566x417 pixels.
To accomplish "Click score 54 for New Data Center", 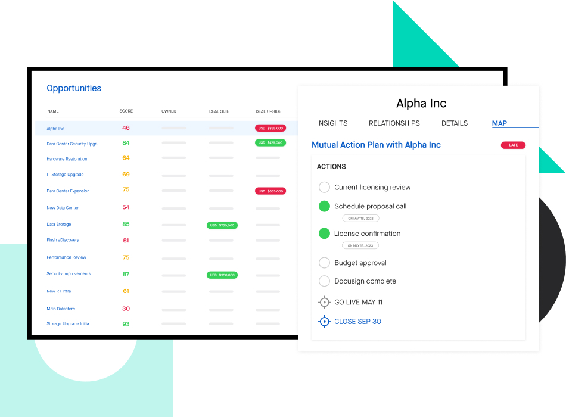I will tap(126, 207).
